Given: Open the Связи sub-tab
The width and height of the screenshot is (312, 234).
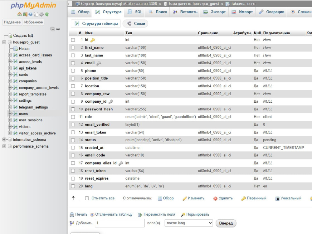Looking at the screenshot, I should pos(136,23).
